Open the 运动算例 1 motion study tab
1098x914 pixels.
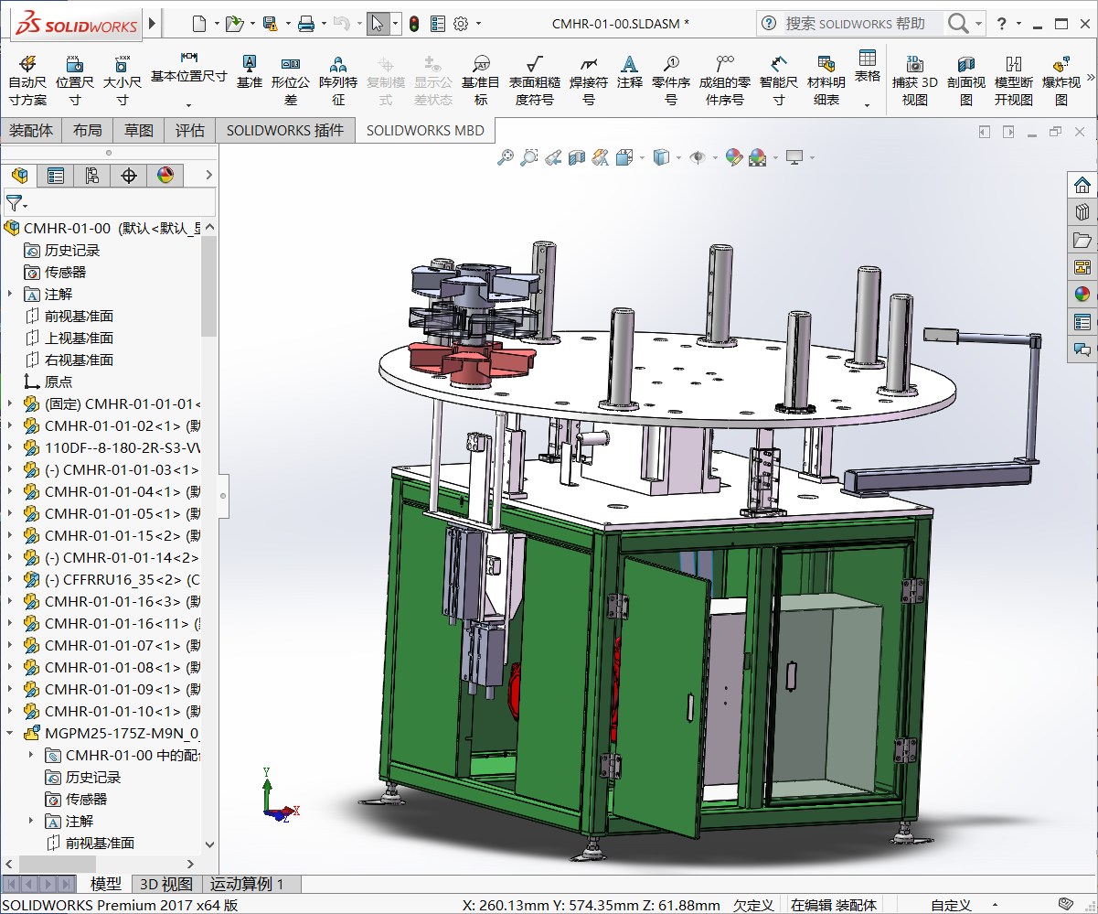247,884
